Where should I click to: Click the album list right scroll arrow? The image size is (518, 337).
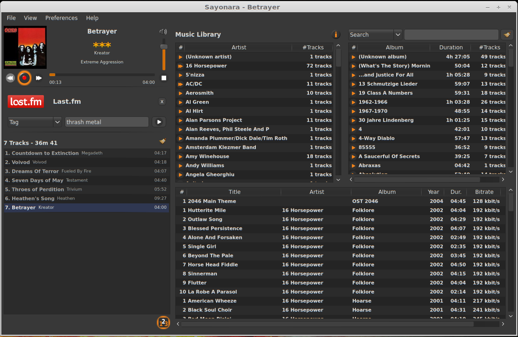tap(503, 179)
